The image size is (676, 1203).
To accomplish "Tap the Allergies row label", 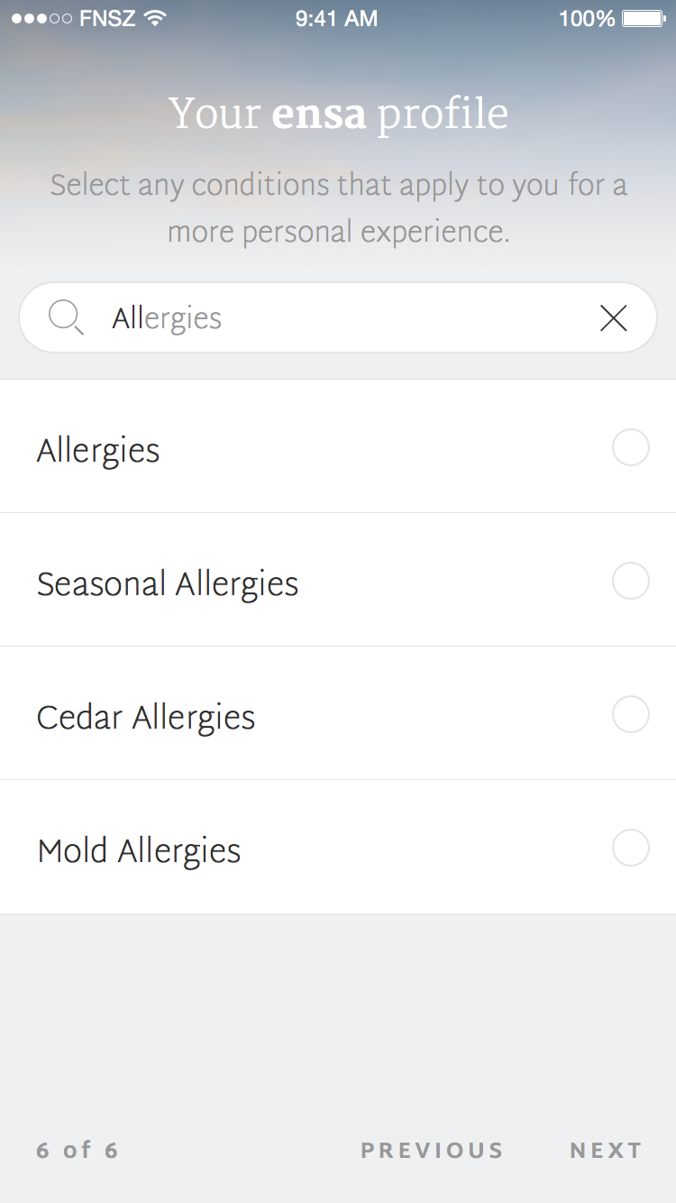I will click(x=98, y=450).
